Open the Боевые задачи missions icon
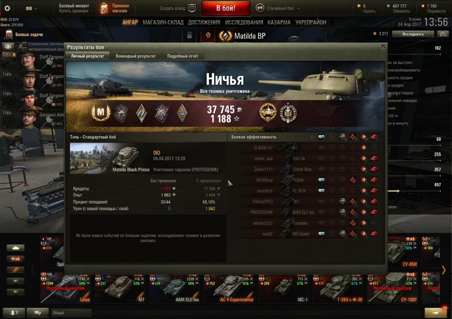The height and width of the screenshot is (319, 452). [x=9, y=35]
